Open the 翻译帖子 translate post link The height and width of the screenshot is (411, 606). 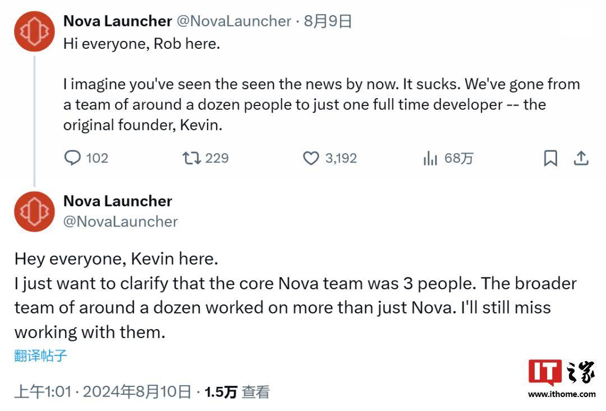40,355
